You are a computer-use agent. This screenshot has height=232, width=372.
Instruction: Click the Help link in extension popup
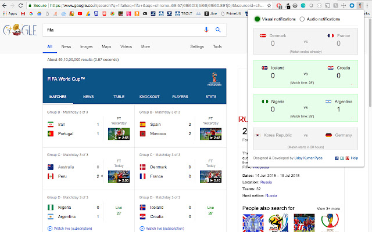point(355,158)
